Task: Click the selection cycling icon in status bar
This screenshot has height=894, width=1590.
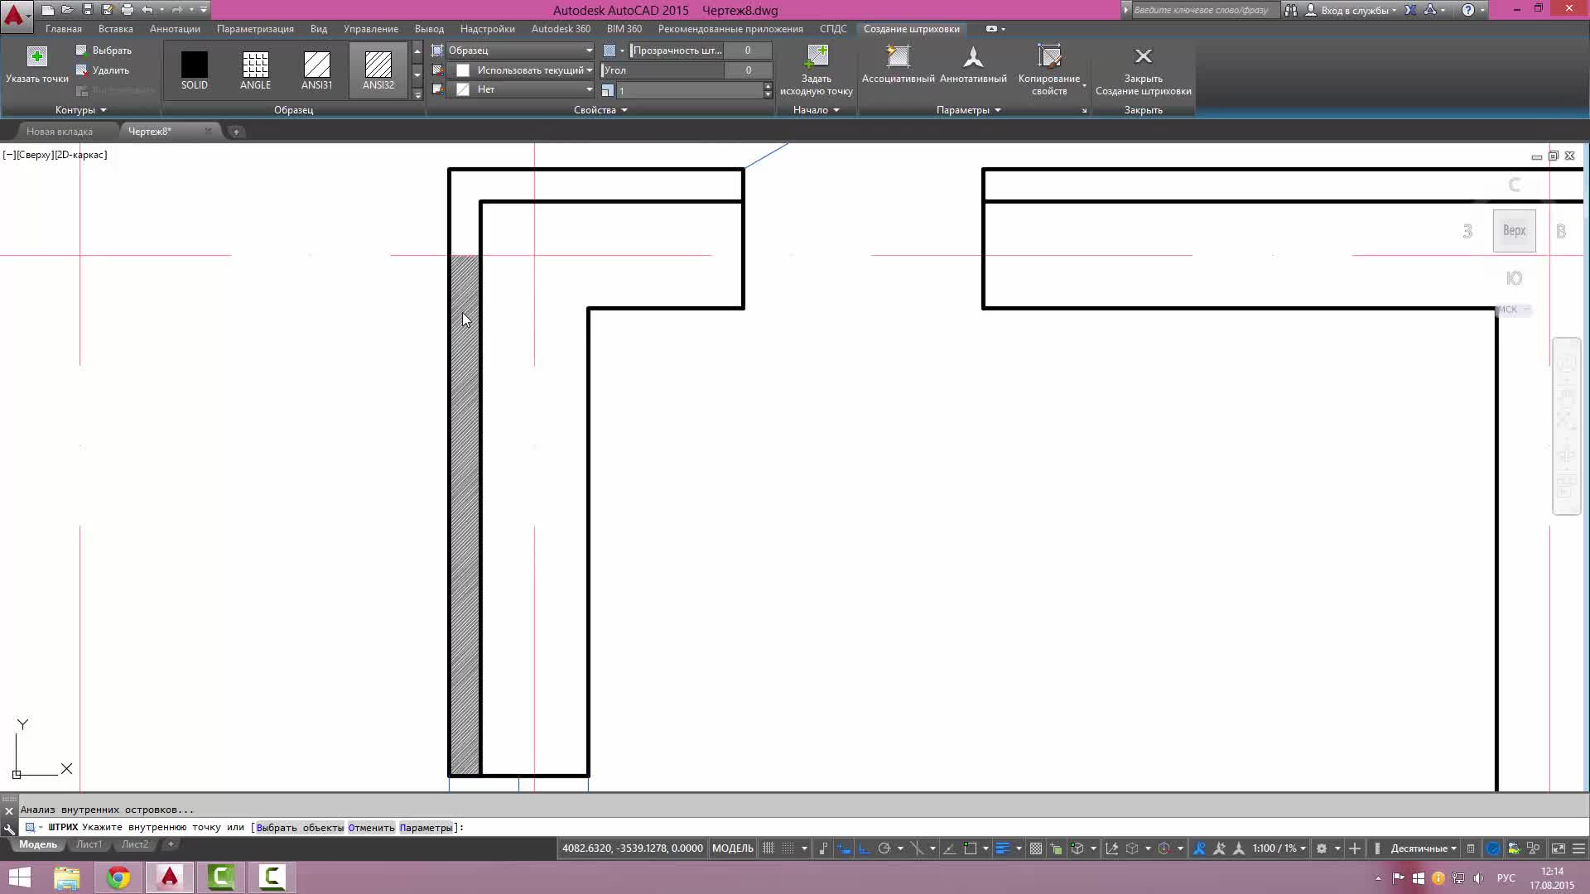Action: (1056, 848)
